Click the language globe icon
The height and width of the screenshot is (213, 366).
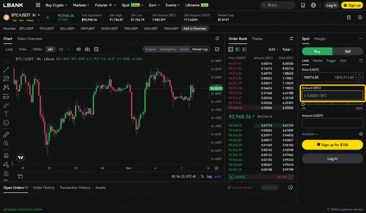313,5
